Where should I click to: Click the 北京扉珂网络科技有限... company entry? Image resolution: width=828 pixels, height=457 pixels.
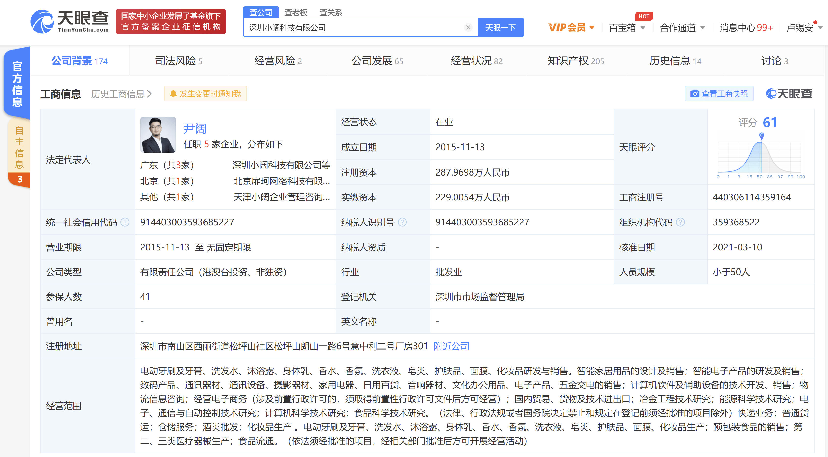coord(281,181)
